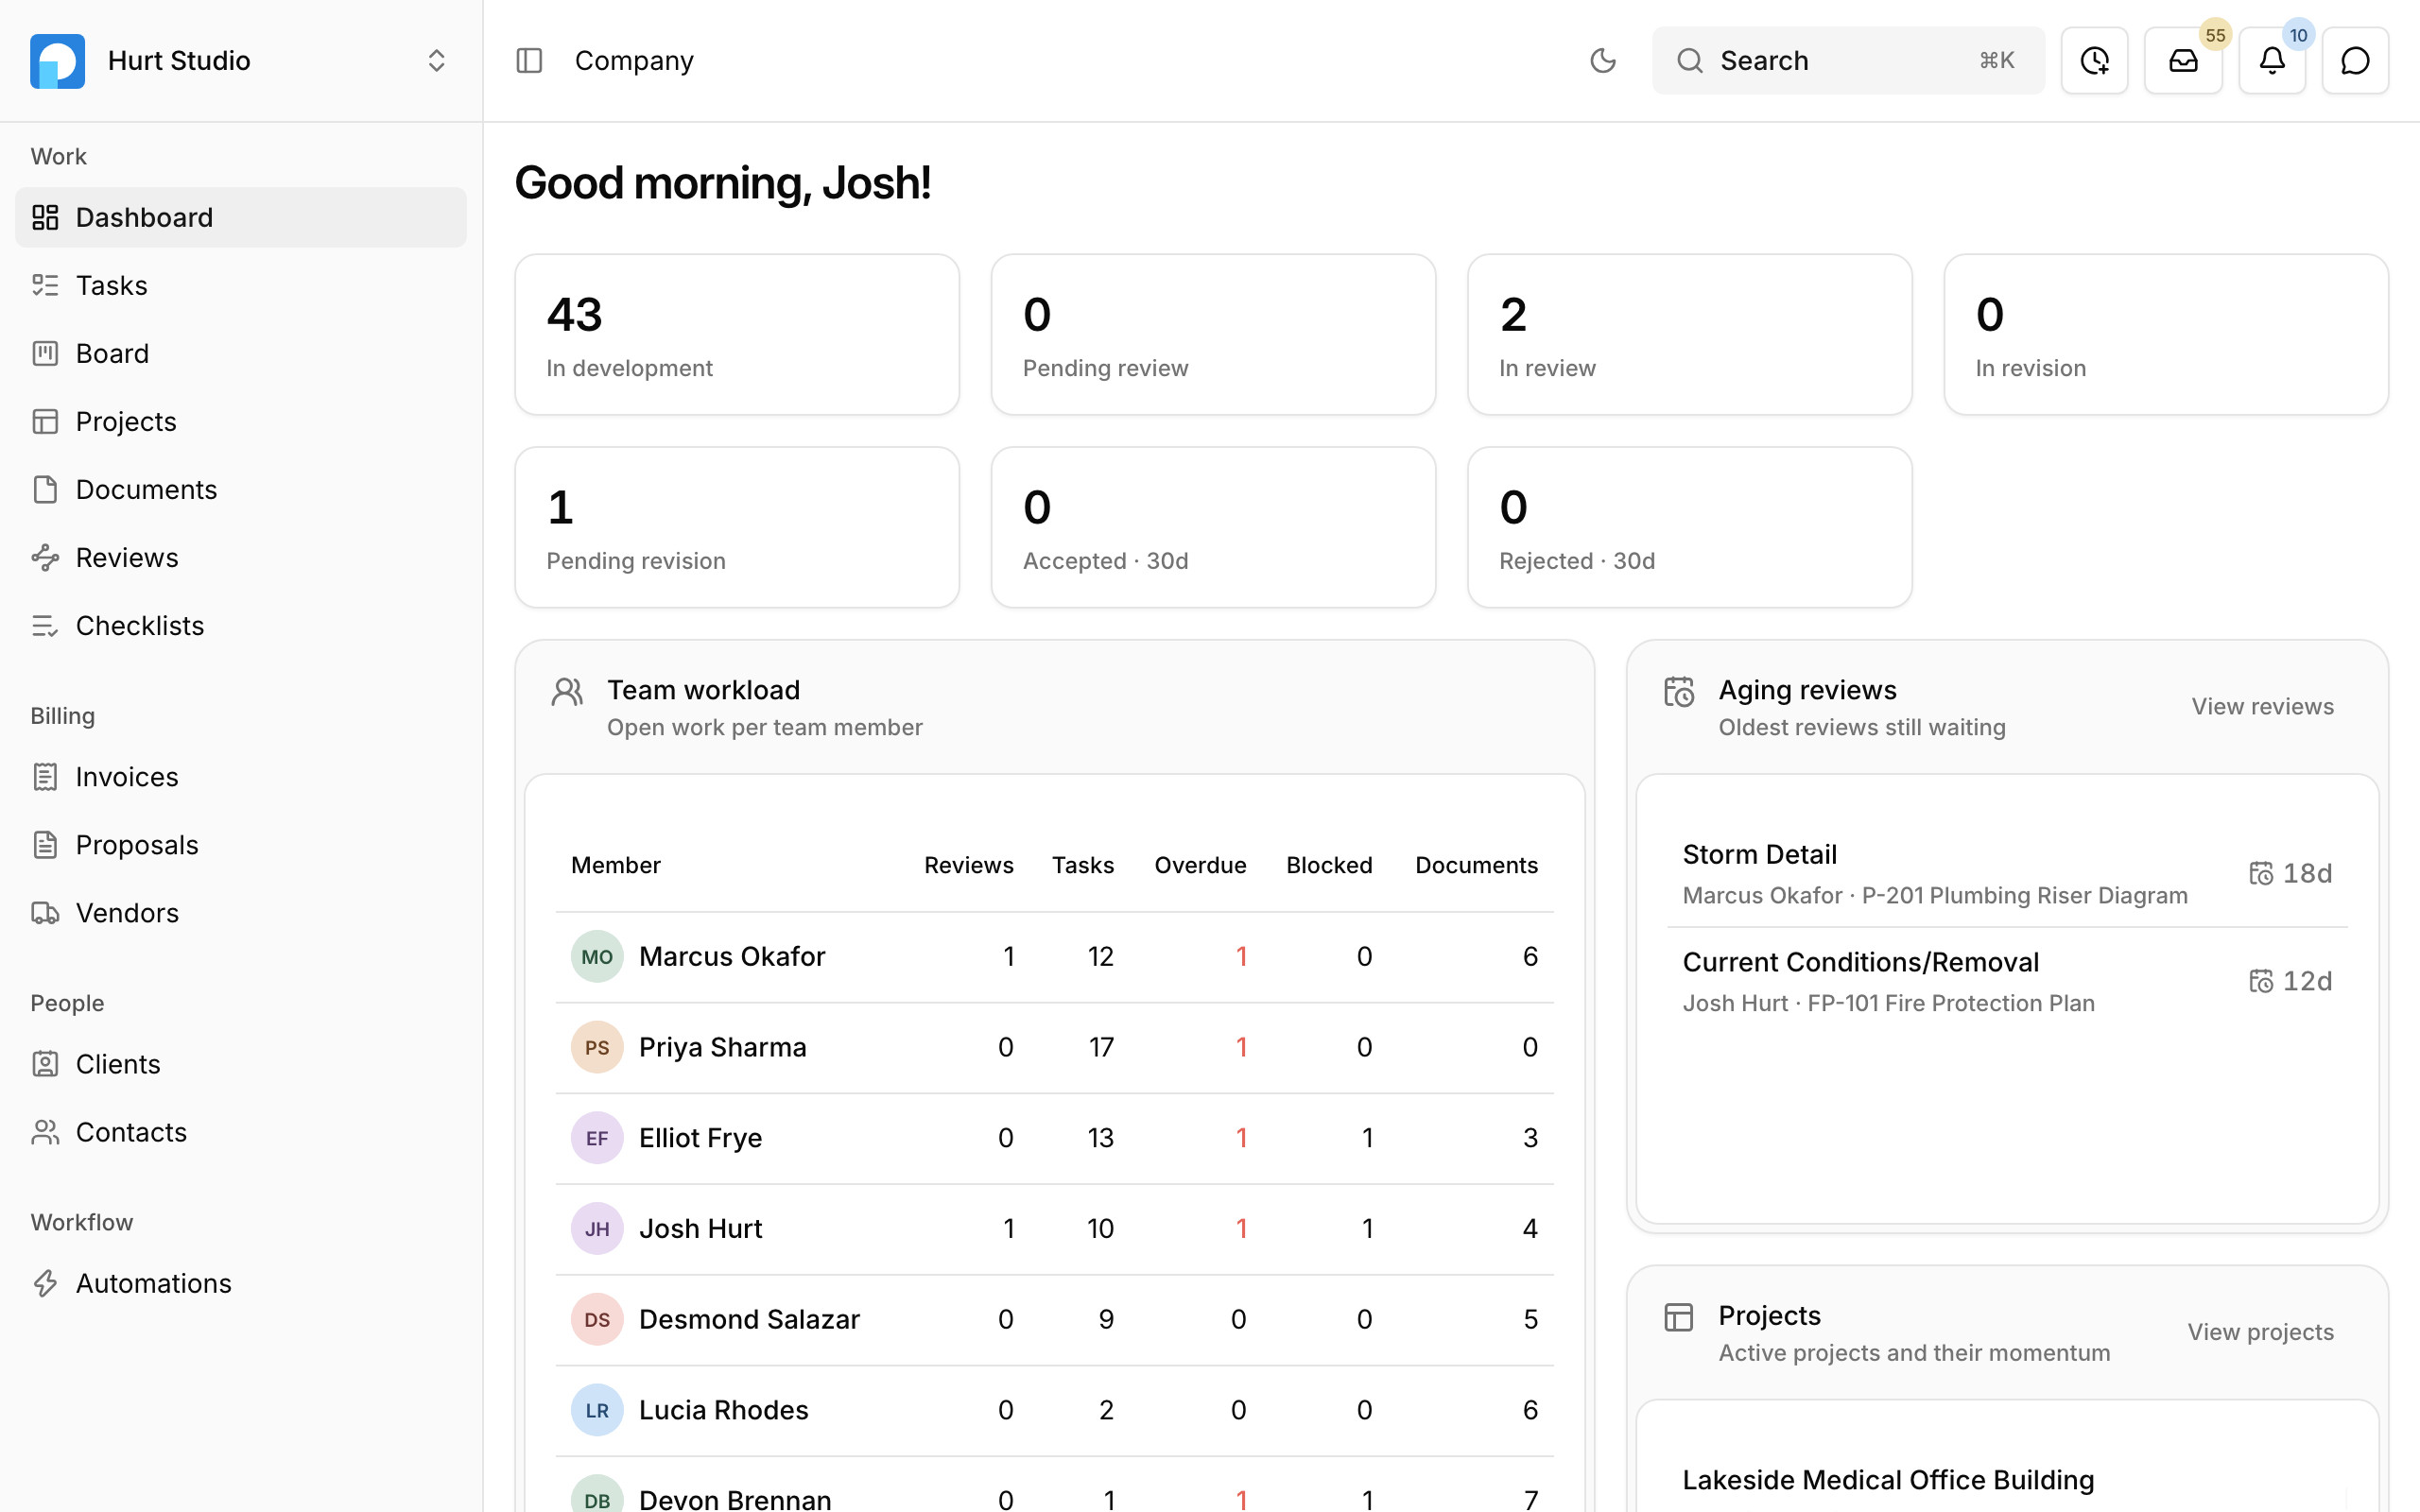This screenshot has width=2420, height=1512.
Task: Click the Contacts people icon
Action: tap(45, 1132)
